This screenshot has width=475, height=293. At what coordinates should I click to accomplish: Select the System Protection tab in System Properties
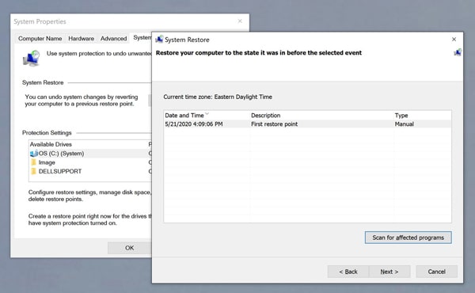(x=142, y=38)
